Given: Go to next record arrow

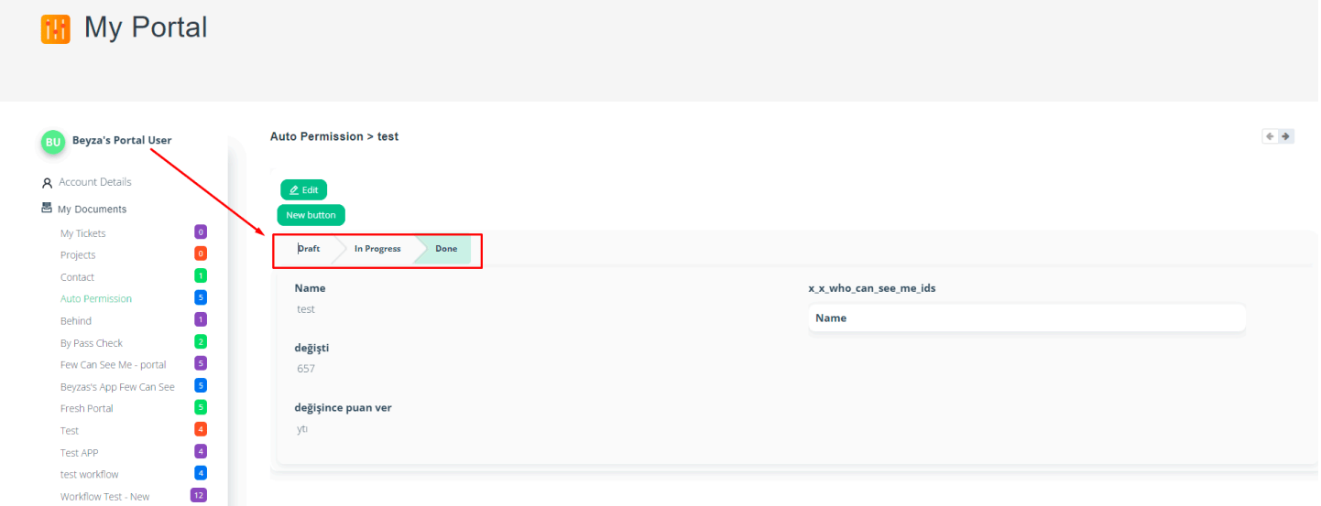Looking at the screenshot, I should [1286, 136].
